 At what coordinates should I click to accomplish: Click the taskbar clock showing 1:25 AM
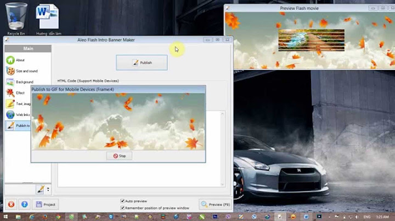[x=382, y=217]
